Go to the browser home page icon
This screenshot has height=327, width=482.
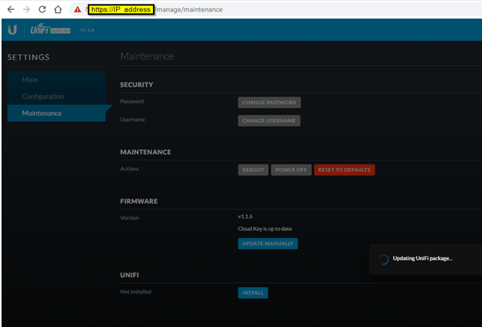58,9
